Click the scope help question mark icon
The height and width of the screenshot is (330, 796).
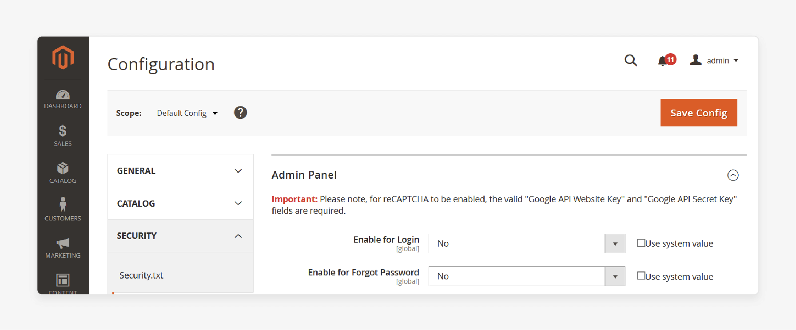coord(240,113)
